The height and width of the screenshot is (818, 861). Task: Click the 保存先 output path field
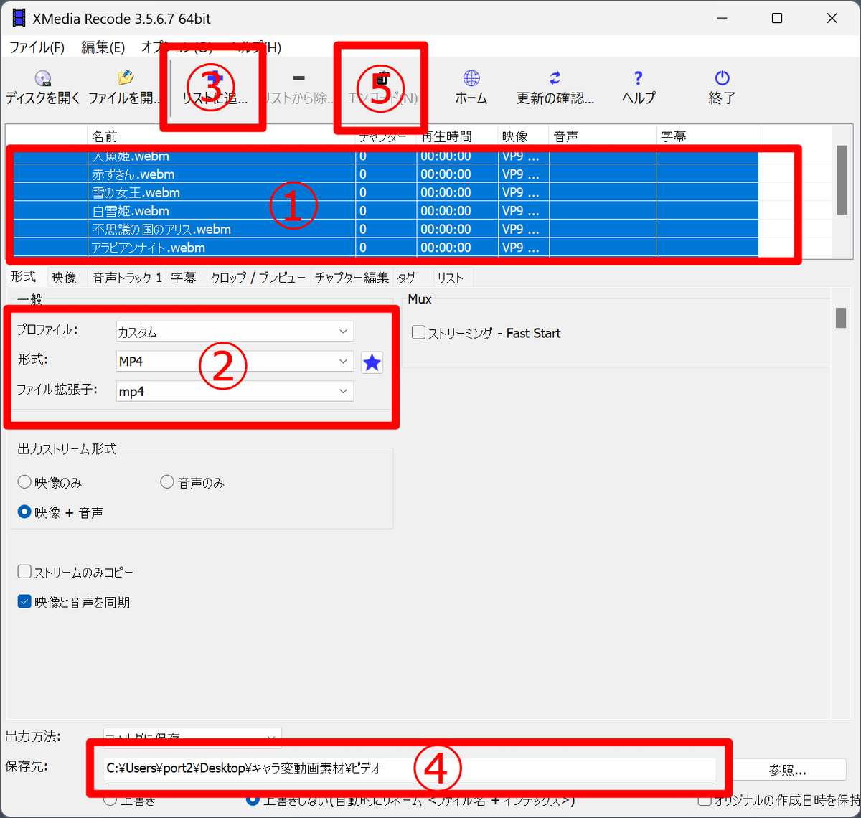[x=410, y=769]
